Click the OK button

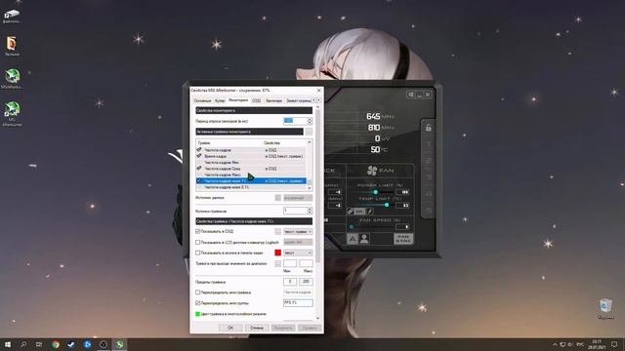(230, 328)
